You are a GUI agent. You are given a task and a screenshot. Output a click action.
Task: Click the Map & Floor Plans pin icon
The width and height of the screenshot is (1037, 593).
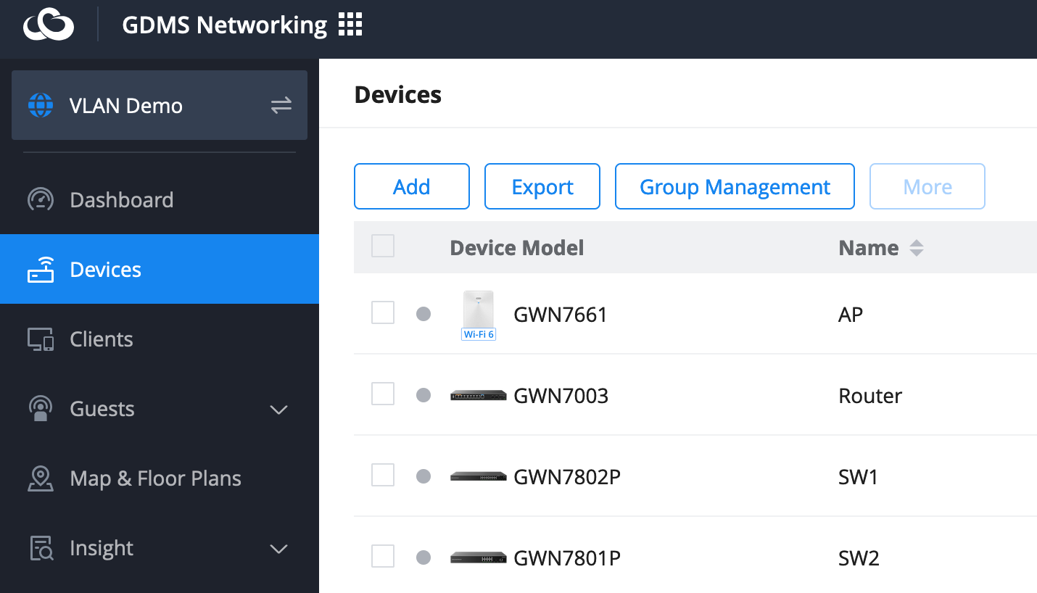pyautogui.click(x=41, y=478)
